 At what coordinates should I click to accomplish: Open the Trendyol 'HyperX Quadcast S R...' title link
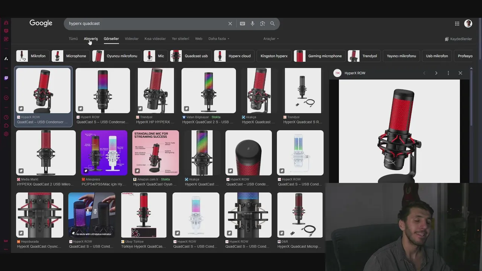pyautogui.click(x=303, y=122)
